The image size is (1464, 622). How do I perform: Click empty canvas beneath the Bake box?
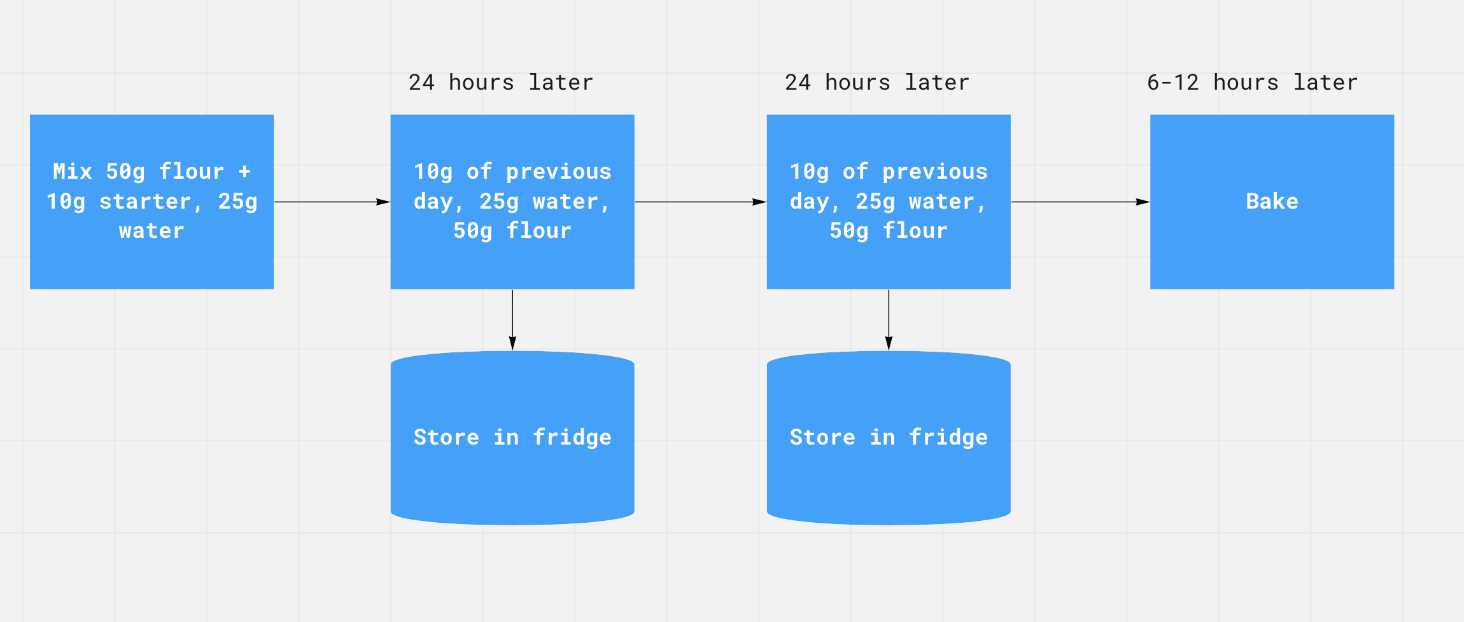point(1272,413)
